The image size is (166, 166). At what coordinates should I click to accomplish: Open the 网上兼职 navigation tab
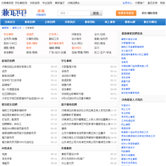(110, 22)
